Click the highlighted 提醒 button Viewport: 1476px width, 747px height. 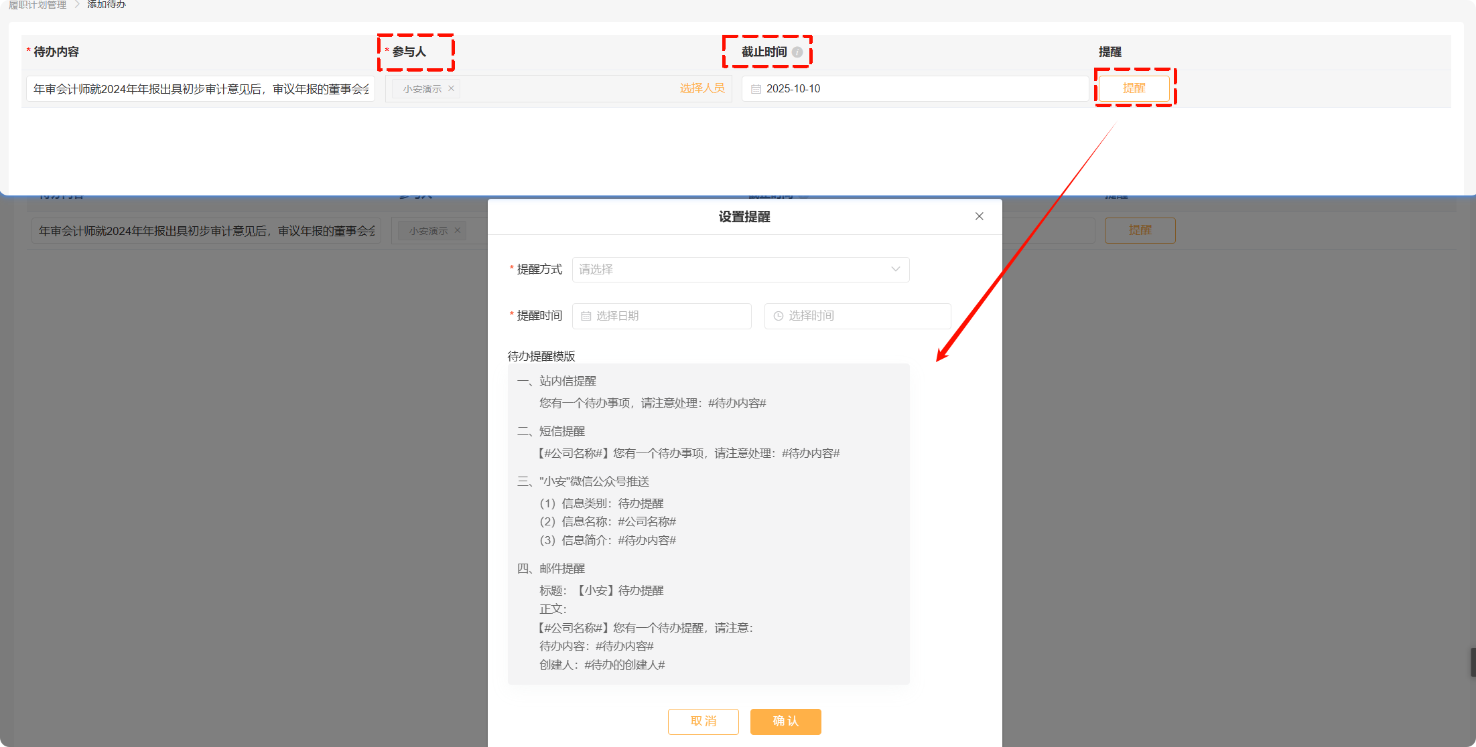(1134, 88)
